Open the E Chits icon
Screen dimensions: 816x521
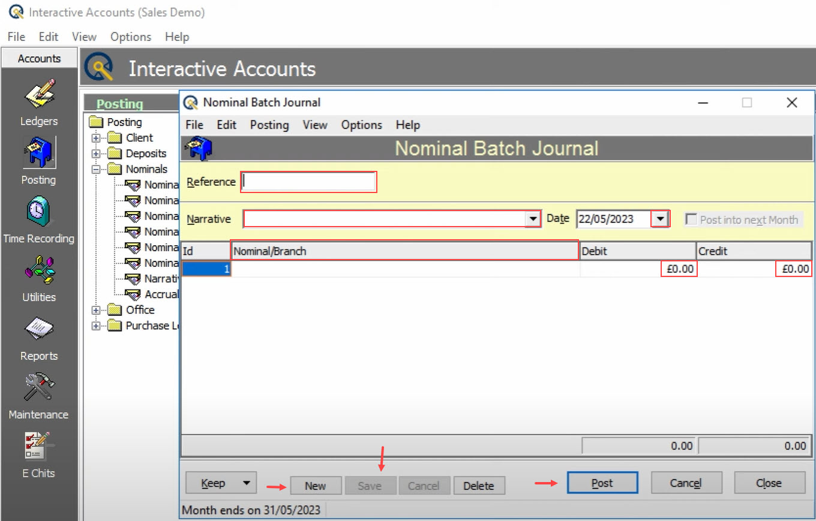[x=39, y=447]
